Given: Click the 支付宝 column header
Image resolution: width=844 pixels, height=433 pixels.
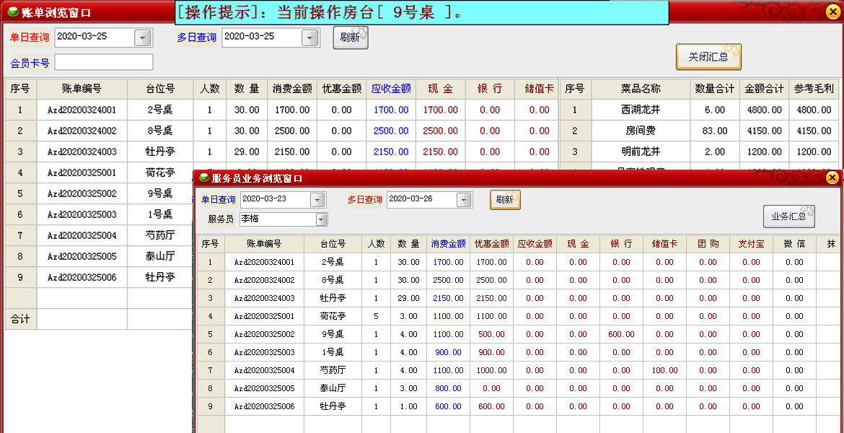Looking at the screenshot, I should [x=751, y=244].
